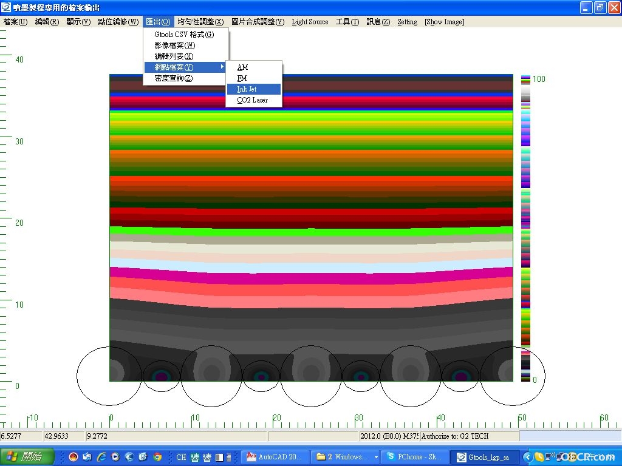The width and height of the screenshot is (622, 466).
Task: Open the 編輯(R) menu
Action: tap(47, 22)
